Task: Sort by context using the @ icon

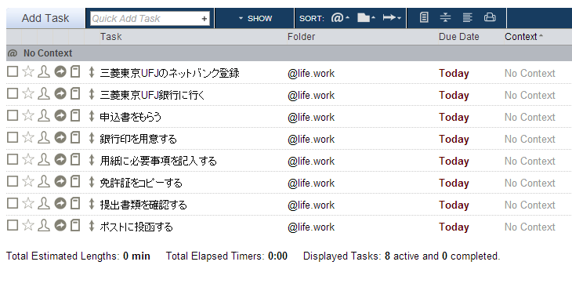Action: click(340, 17)
